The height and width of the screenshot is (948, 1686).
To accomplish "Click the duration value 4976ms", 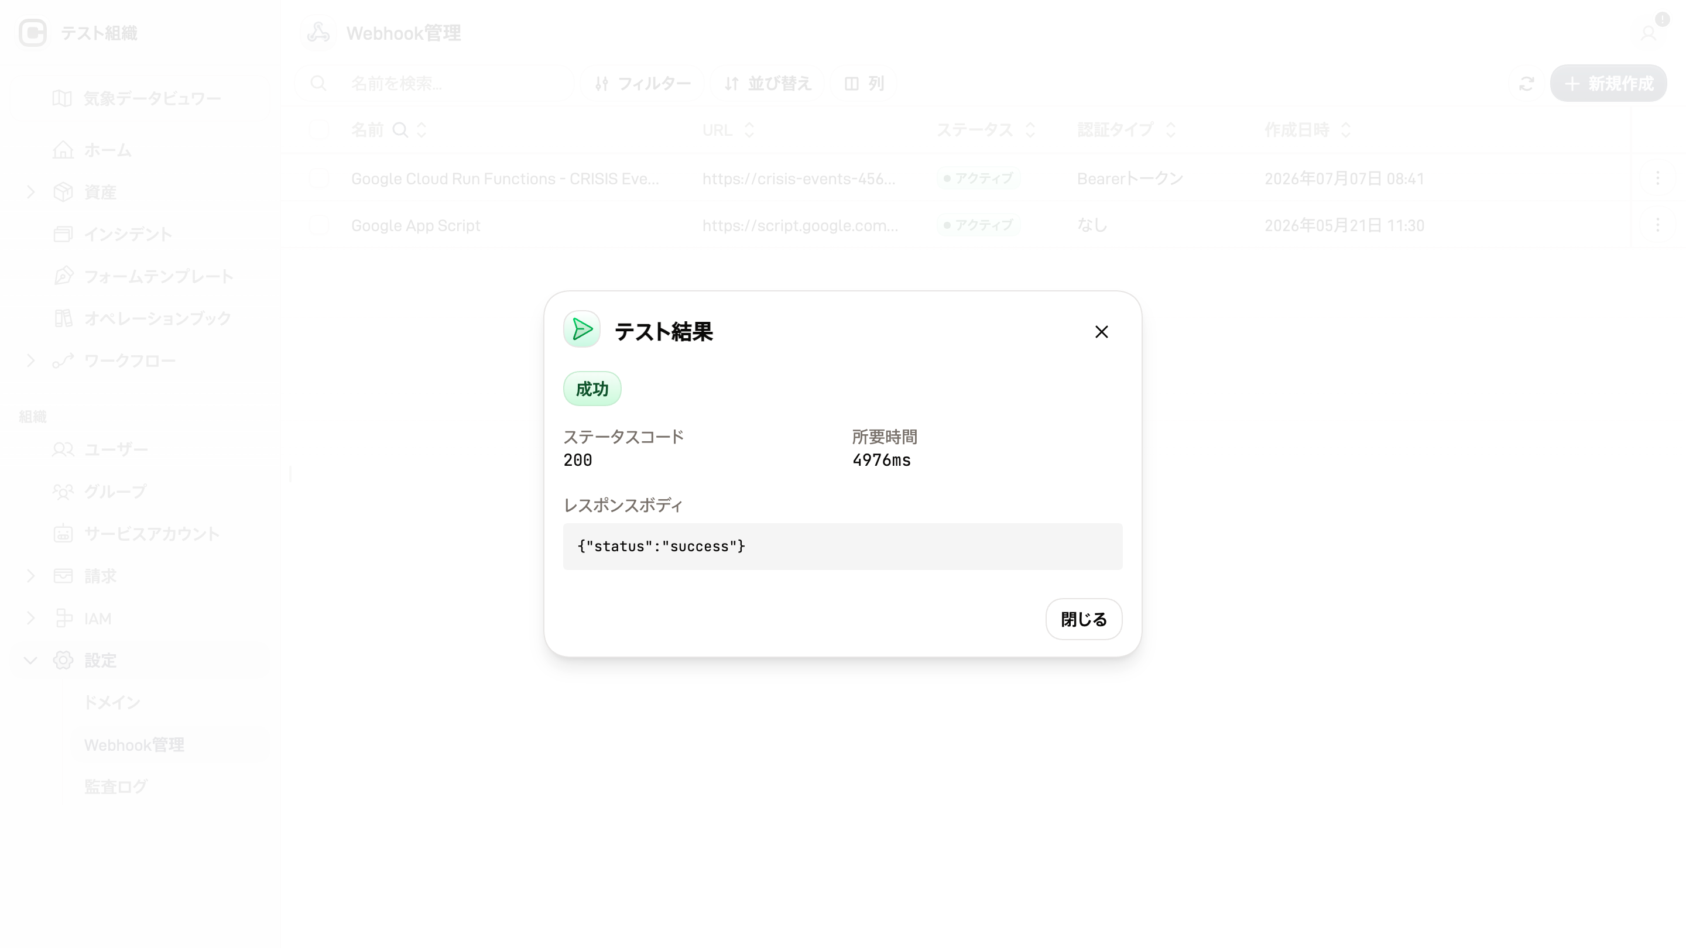I will tap(881, 461).
